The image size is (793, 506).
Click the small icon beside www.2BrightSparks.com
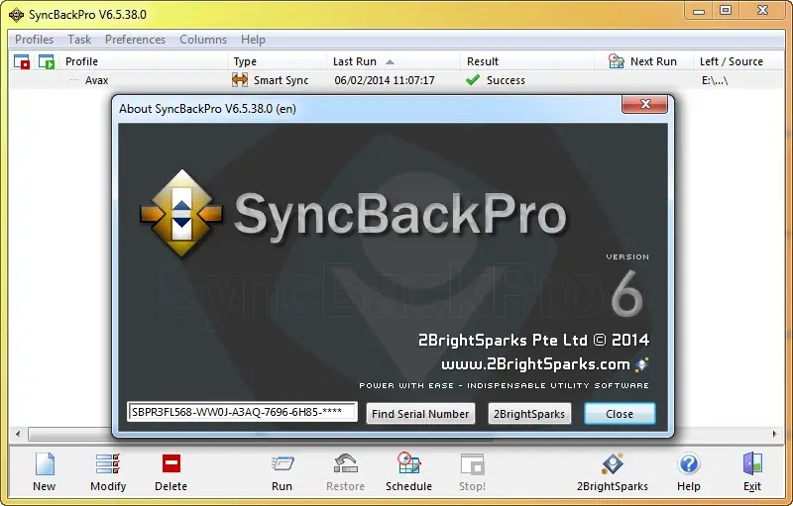[x=642, y=364]
